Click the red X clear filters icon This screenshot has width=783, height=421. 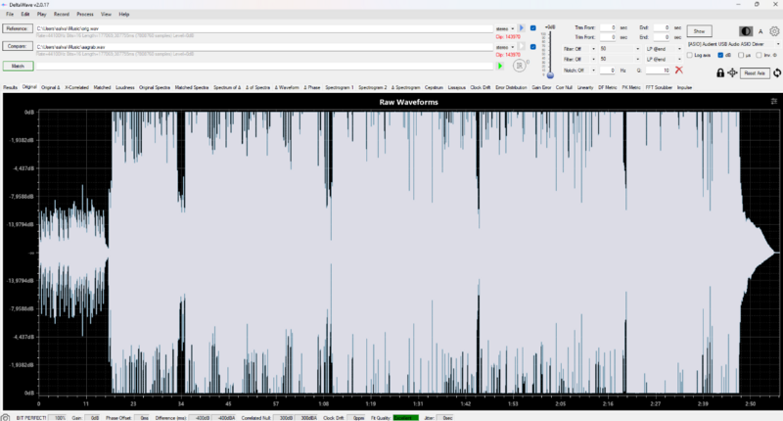678,70
